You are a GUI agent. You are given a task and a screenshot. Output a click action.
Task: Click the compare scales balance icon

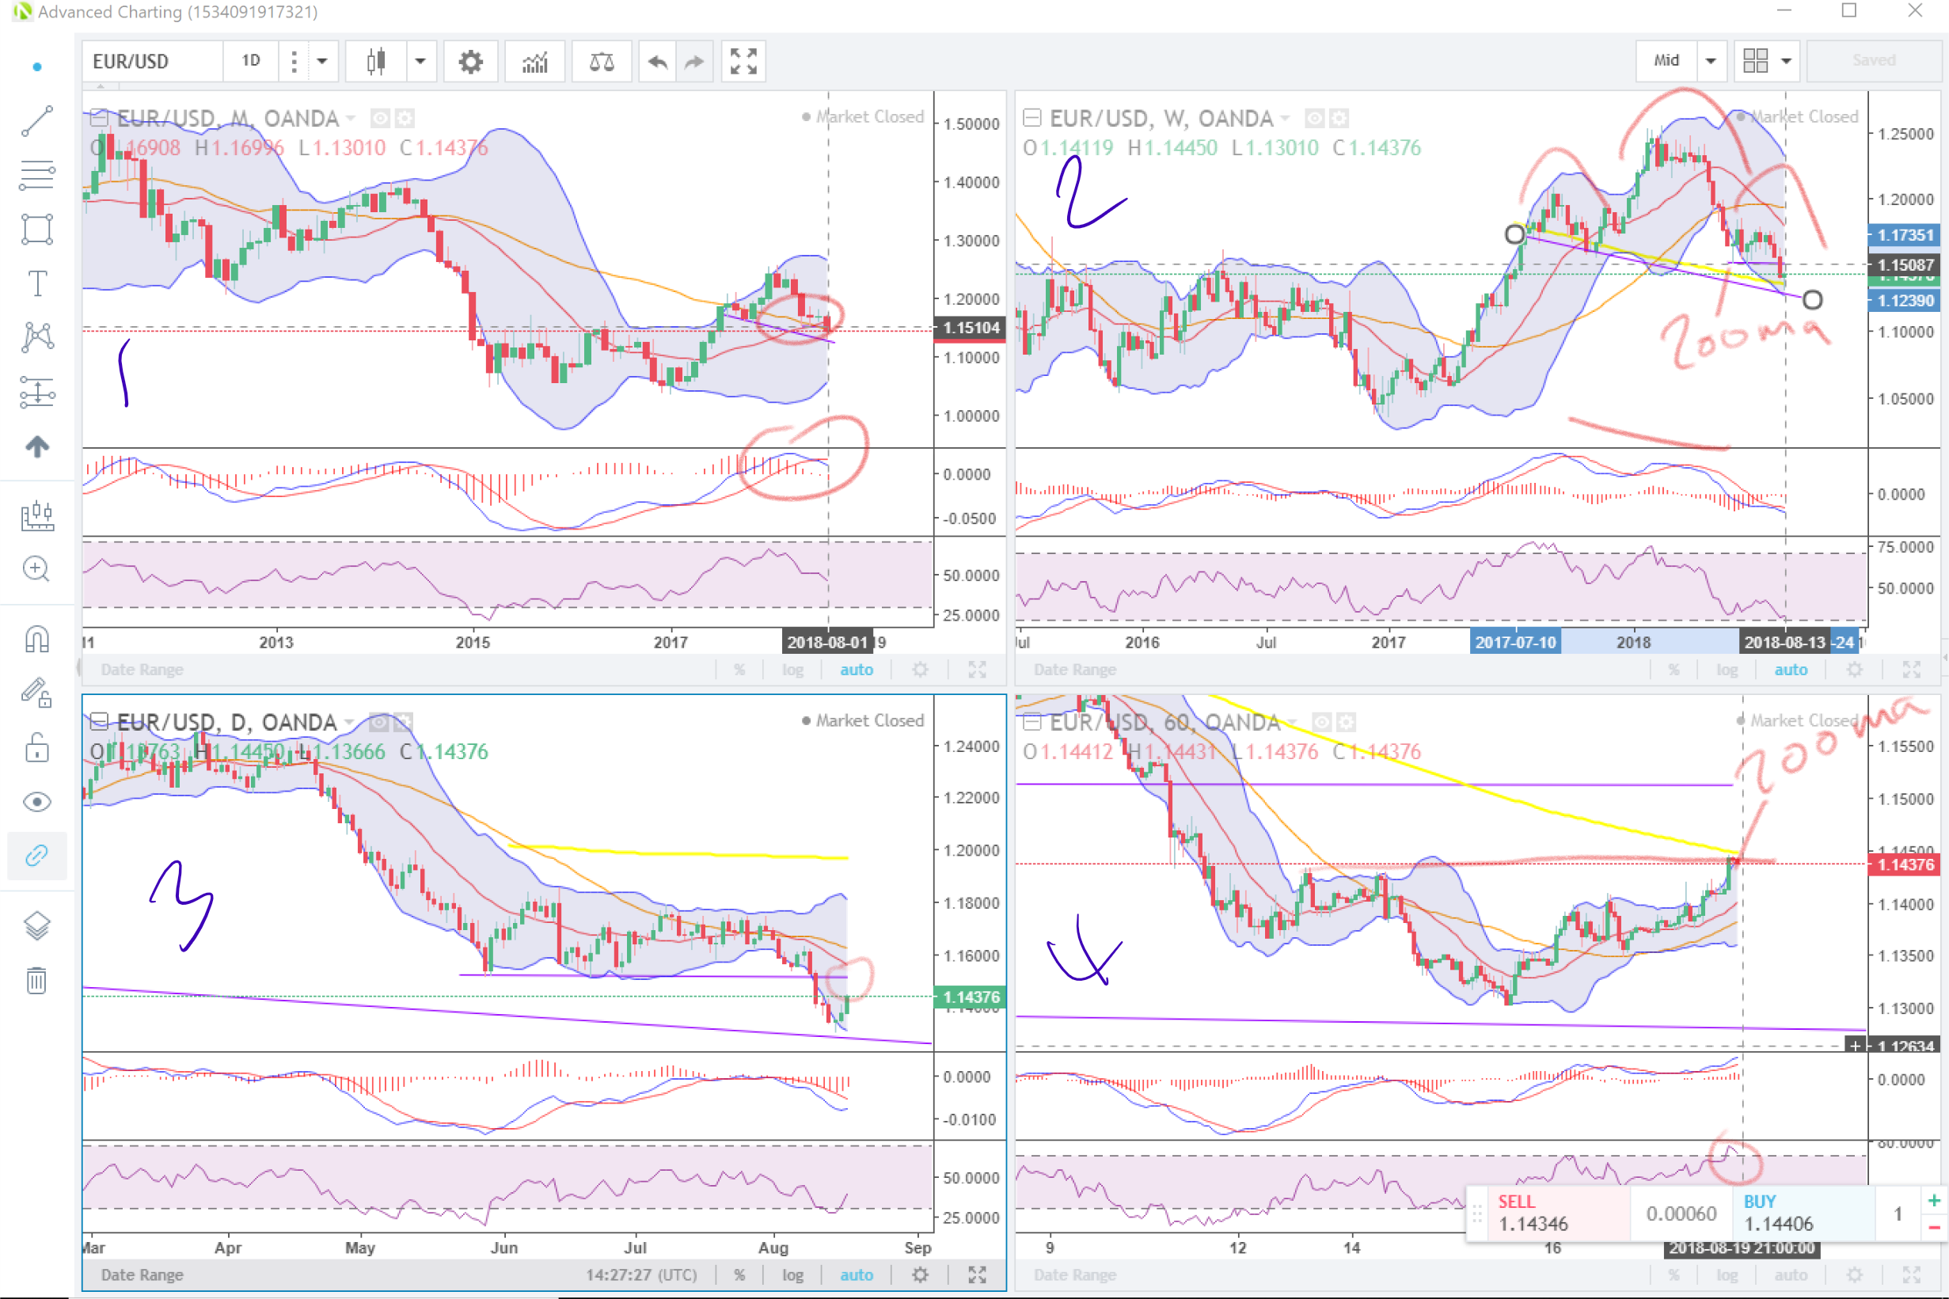(602, 61)
